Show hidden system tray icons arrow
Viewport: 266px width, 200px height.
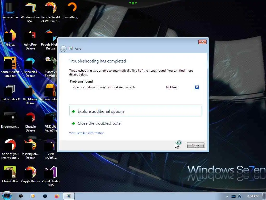click(x=227, y=196)
